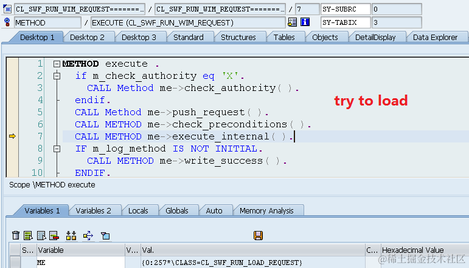Collapse the METHOD execute block
Screen dimensions: 469x268
(x=57, y=64)
